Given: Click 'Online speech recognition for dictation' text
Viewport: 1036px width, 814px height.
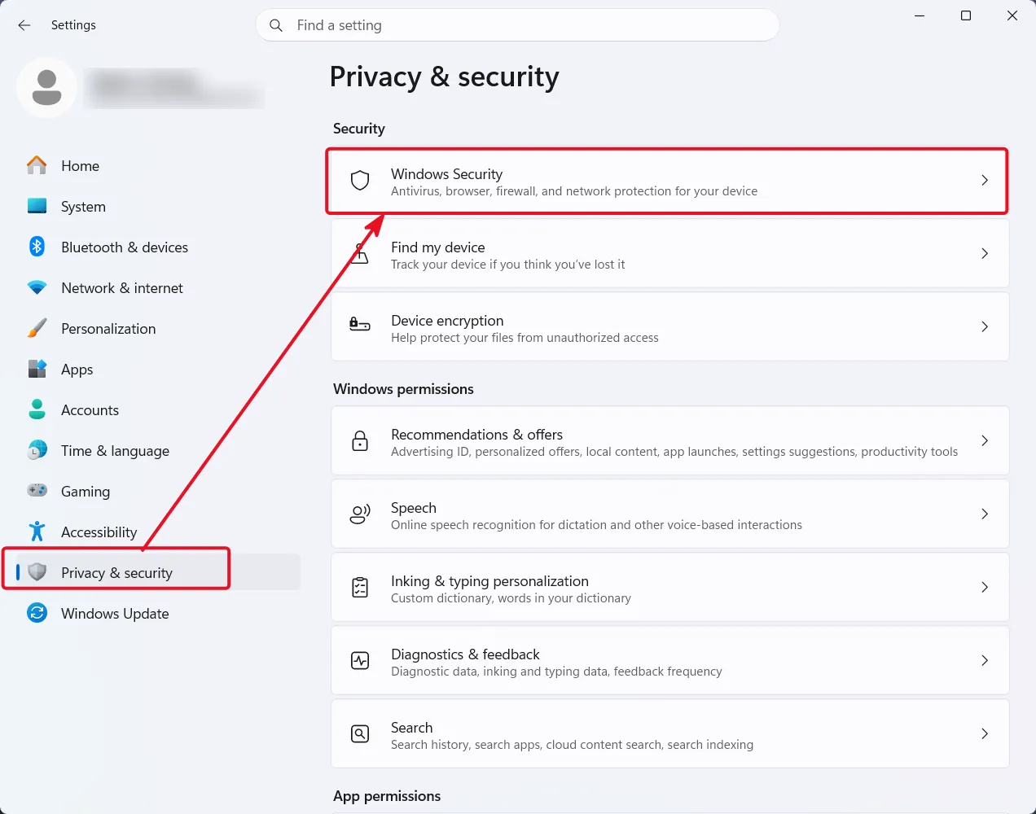Looking at the screenshot, I should tap(596, 525).
